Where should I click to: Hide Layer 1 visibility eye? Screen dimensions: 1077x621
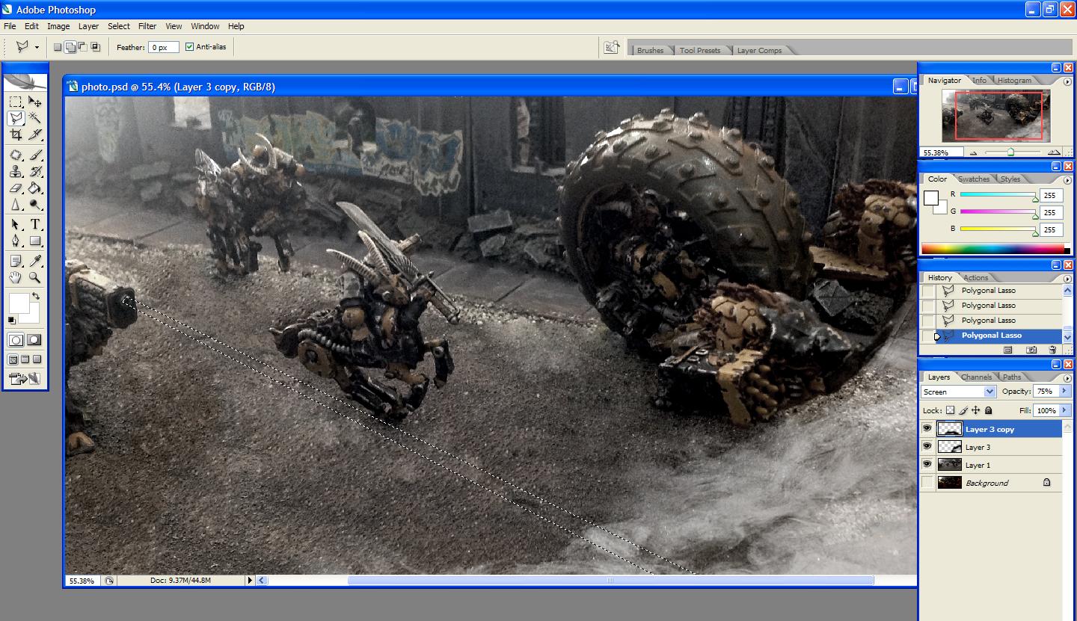(927, 465)
